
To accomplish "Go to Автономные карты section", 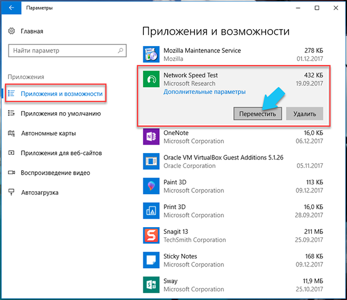I will 48,133.
